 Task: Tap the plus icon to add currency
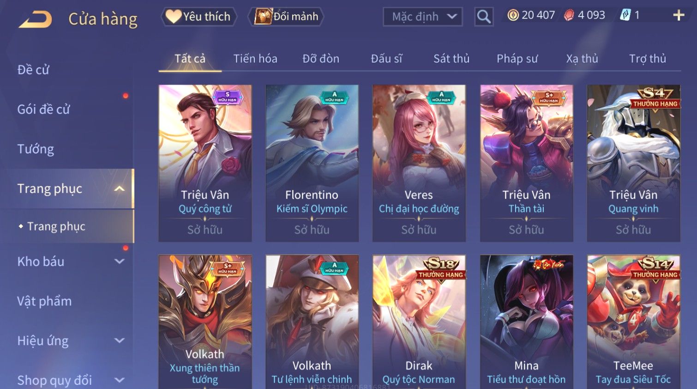point(679,15)
